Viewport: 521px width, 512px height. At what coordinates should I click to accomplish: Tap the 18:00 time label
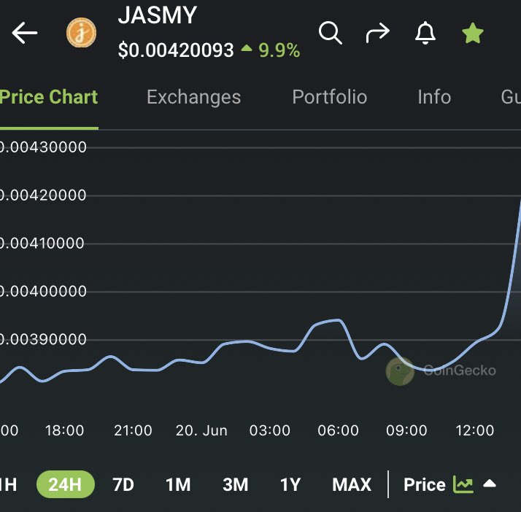click(64, 430)
